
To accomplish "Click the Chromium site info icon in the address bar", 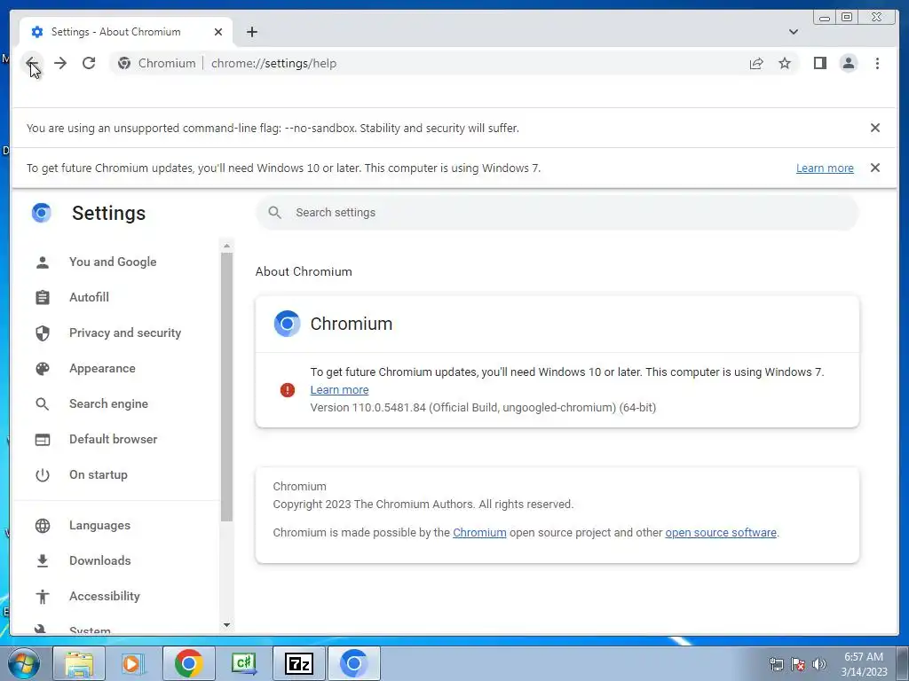I will coord(124,63).
